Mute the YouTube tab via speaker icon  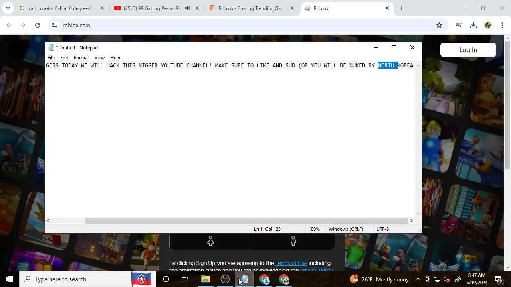tap(188, 8)
